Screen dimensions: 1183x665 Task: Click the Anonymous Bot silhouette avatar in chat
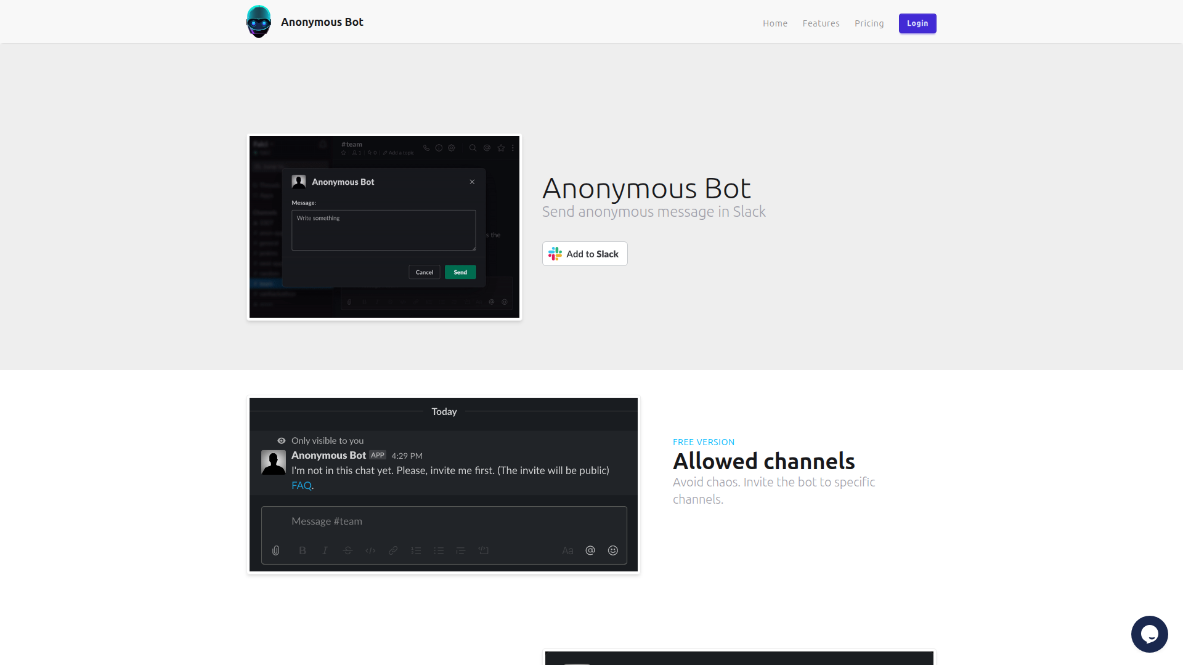point(274,462)
